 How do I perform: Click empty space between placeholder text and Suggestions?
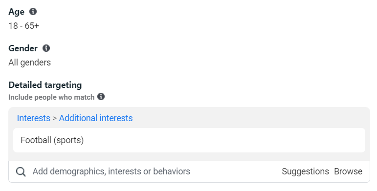click(x=236, y=171)
